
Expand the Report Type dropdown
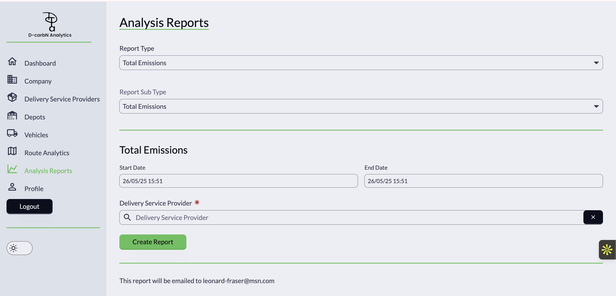(x=361, y=63)
